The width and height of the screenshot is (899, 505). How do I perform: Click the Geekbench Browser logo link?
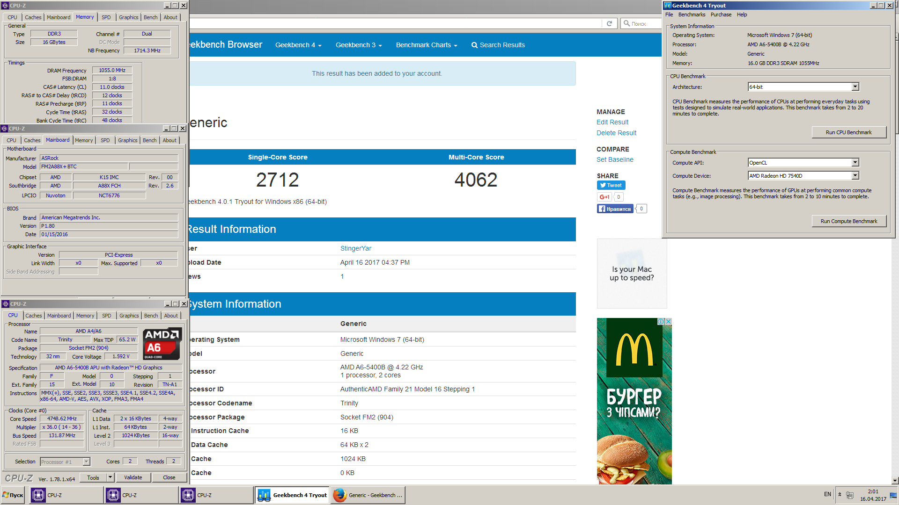[x=226, y=44]
